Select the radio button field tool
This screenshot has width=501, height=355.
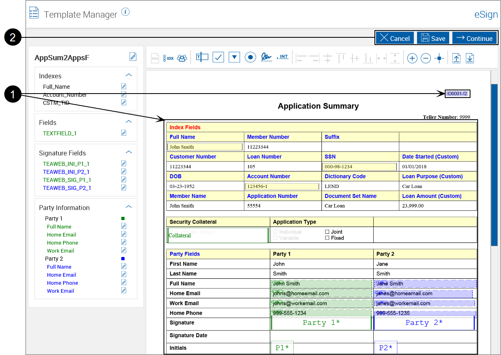click(250, 57)
